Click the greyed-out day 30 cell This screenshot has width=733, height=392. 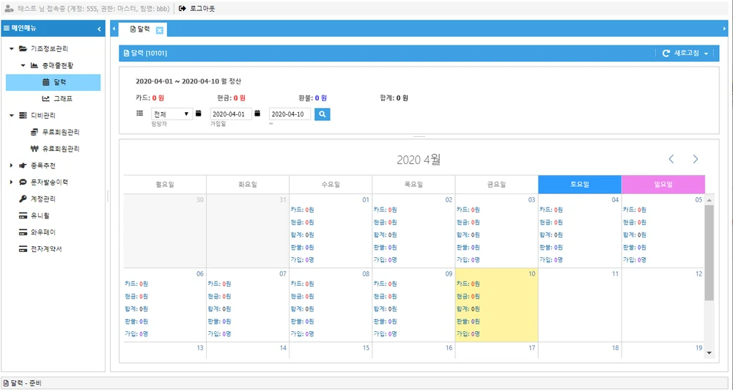click(x=165, y=231)
